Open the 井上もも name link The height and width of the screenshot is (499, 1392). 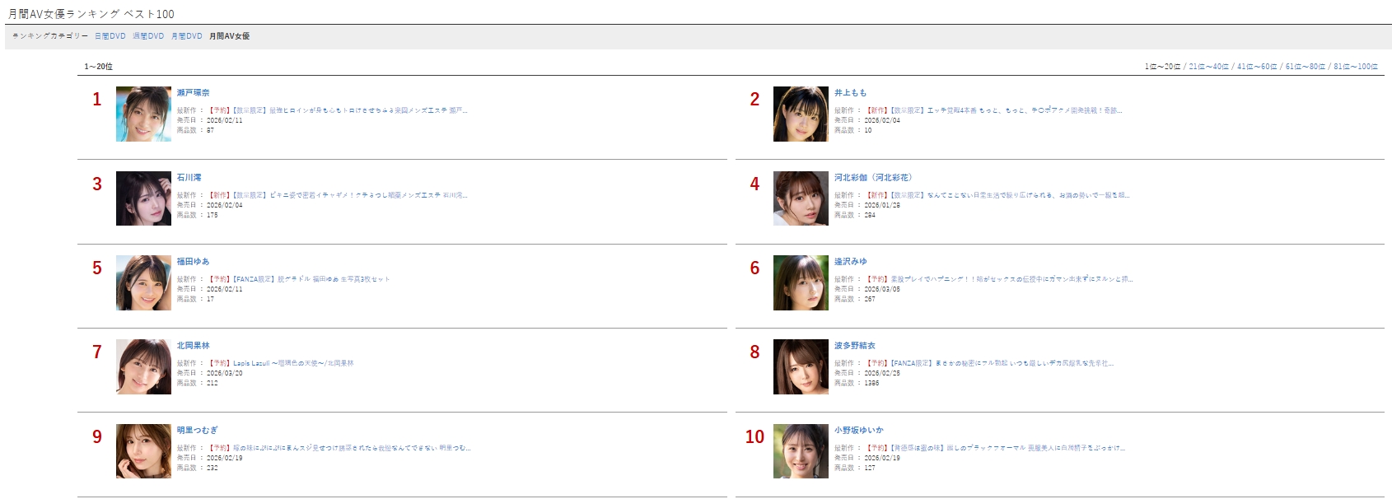pyautogui.click(x=850, y=93)
